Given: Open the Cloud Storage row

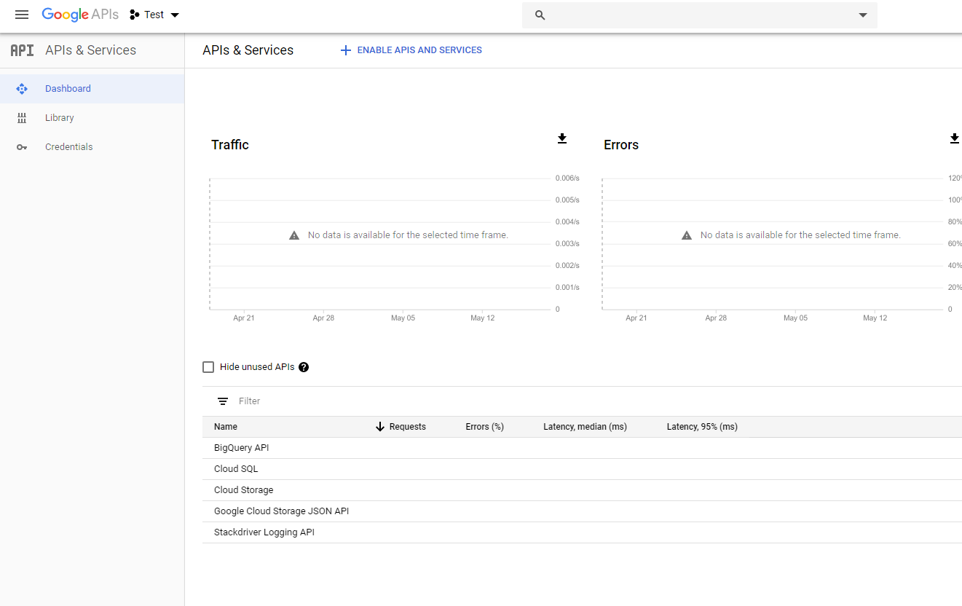Looking at the screenshot, I should 582,490.
